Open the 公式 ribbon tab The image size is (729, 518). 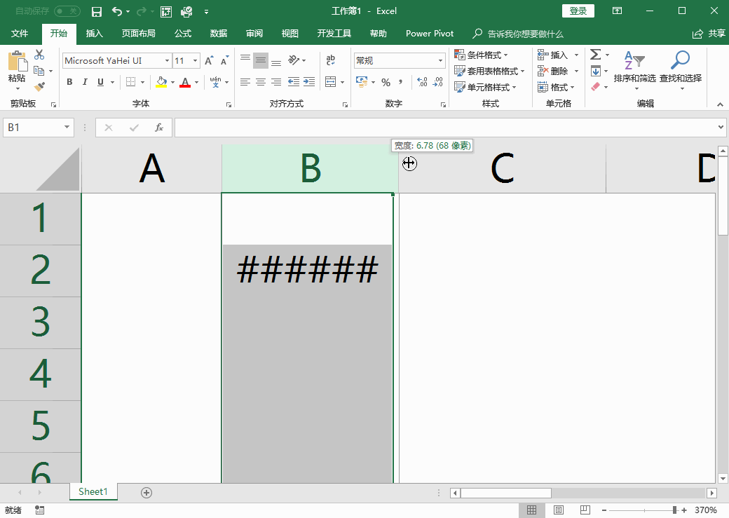pyautogui.click(x=183, y=34)
